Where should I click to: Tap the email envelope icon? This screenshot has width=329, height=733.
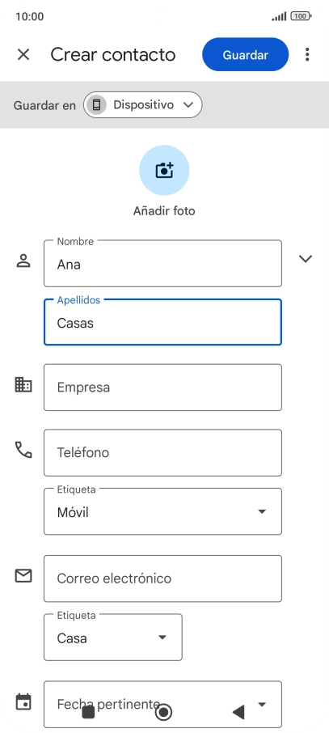(23, 576)
